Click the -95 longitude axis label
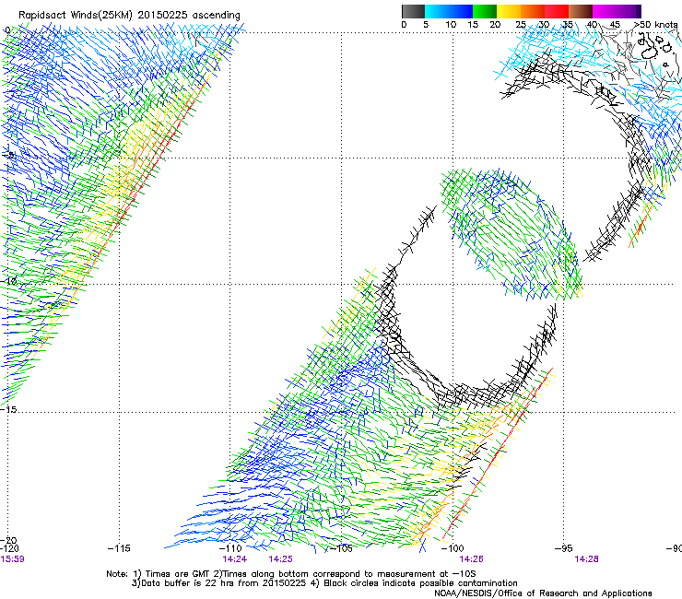The width and height of the screenshot is (682, 599). click(564, 548)
